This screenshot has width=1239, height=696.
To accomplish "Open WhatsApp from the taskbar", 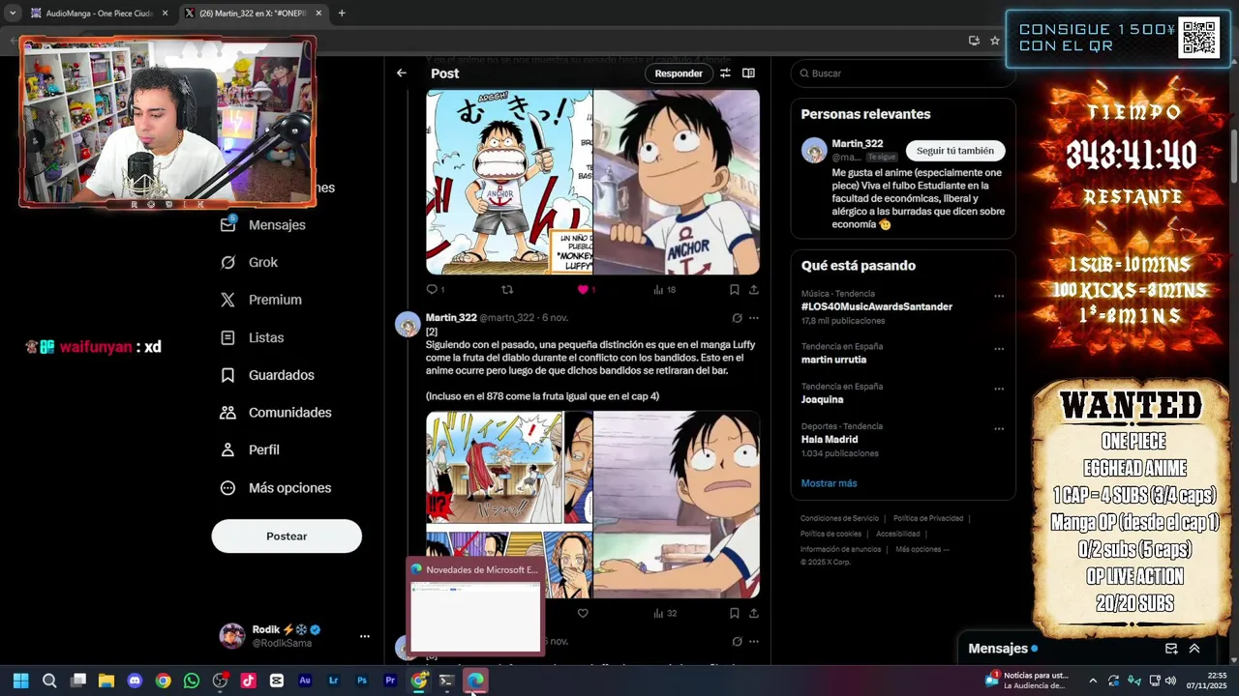I will 192,681.
